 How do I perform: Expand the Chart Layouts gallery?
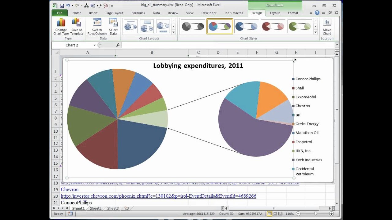(x=173, y=32)
